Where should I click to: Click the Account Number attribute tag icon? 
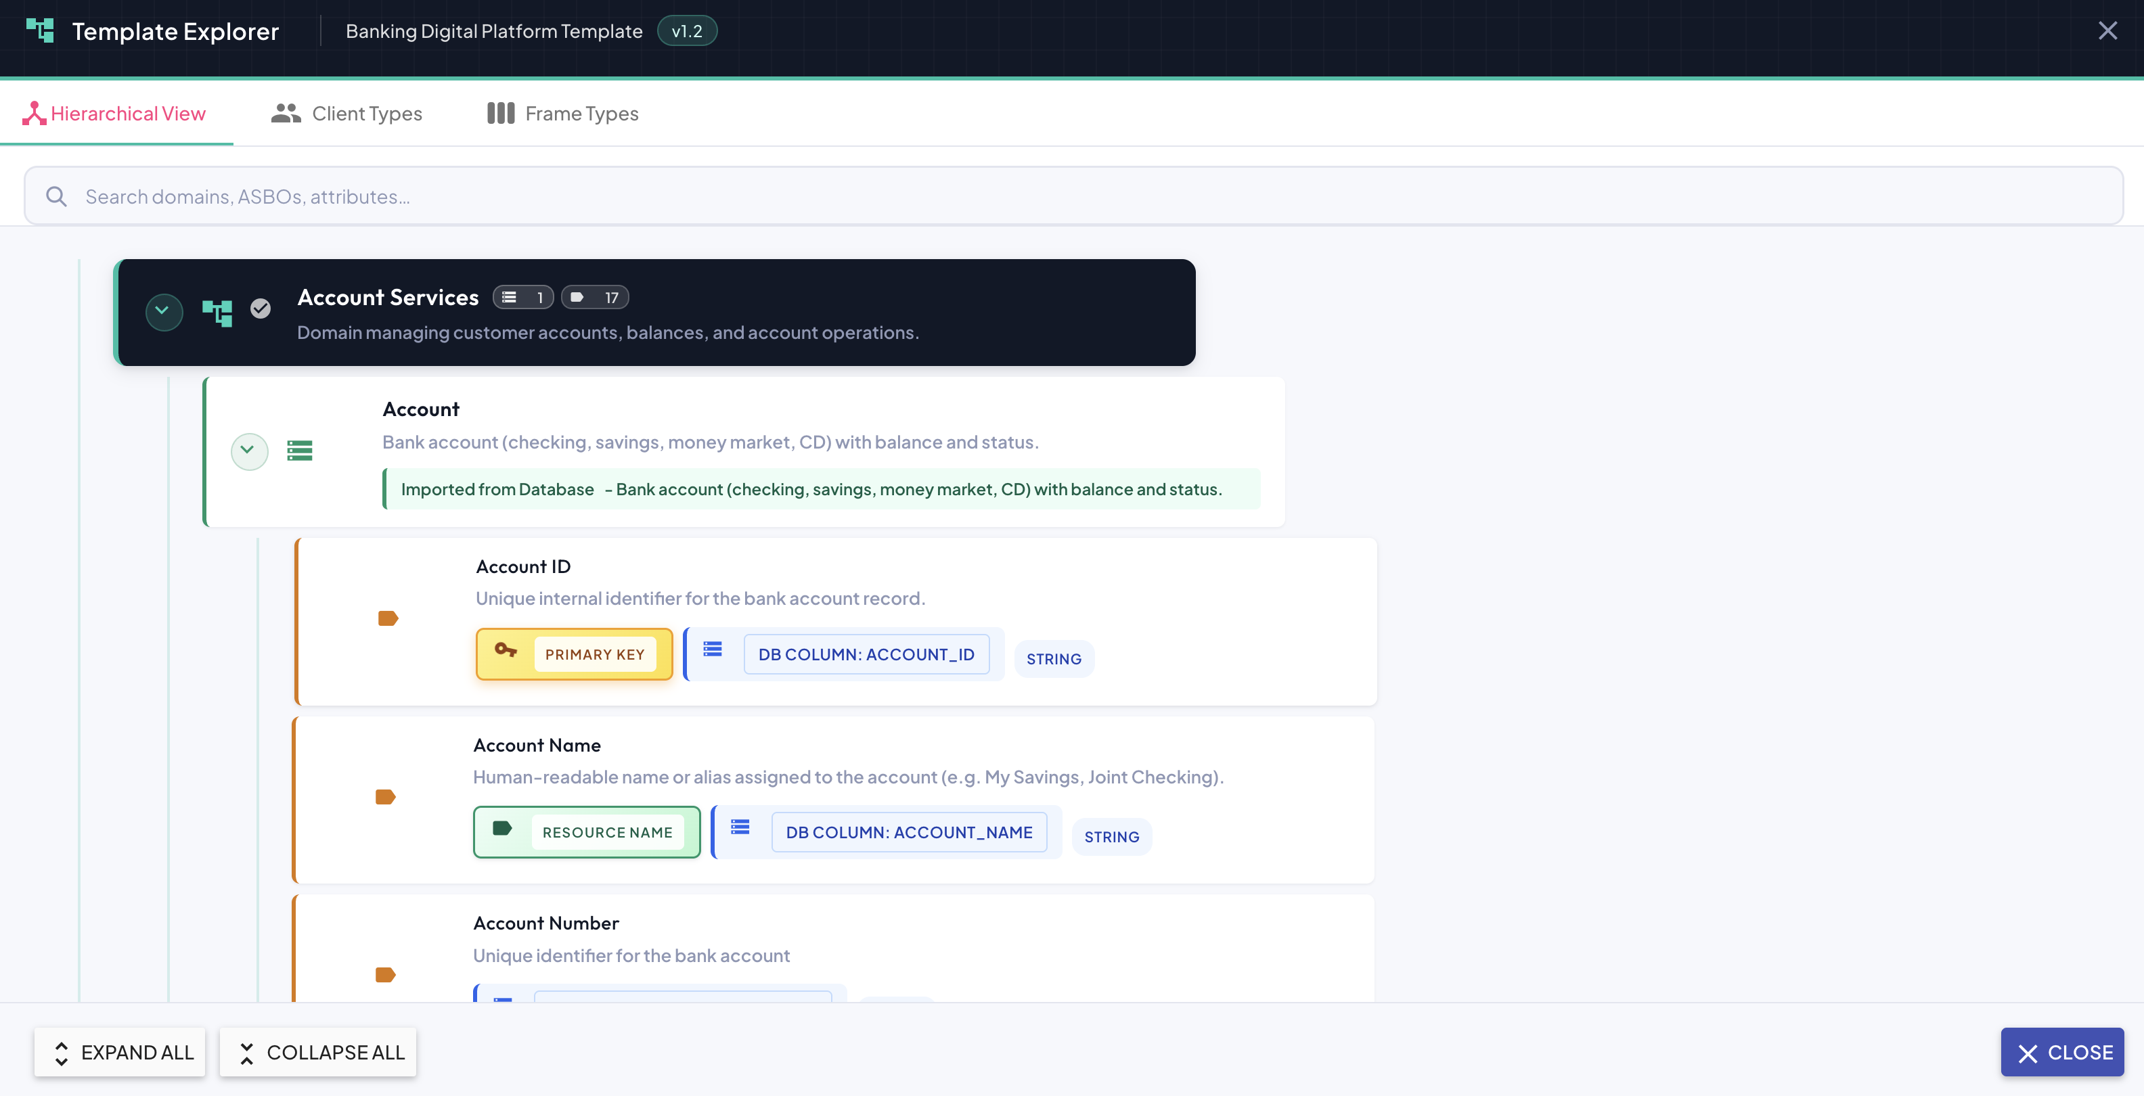point(385,974)
